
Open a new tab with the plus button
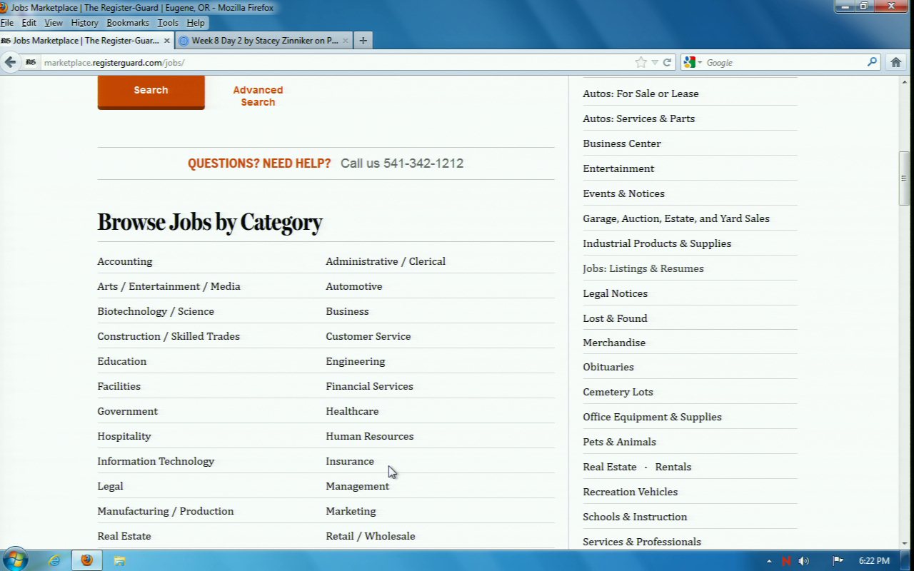pyautogui.click(x=363, y=41)
